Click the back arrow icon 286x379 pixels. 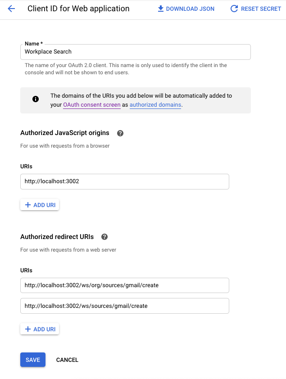click(x=11, y=9)
